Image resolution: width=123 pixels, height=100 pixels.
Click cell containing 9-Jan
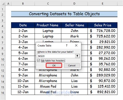click(x=23, y=75)
